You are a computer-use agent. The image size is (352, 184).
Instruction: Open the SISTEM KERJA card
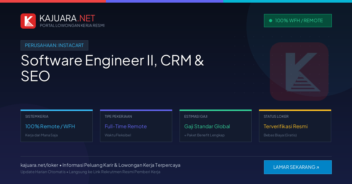pos(57,126)
